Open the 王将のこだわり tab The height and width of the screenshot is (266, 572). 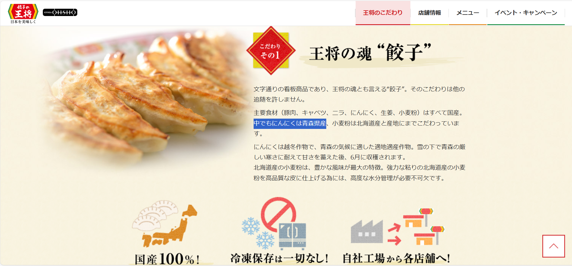[383, 13]
